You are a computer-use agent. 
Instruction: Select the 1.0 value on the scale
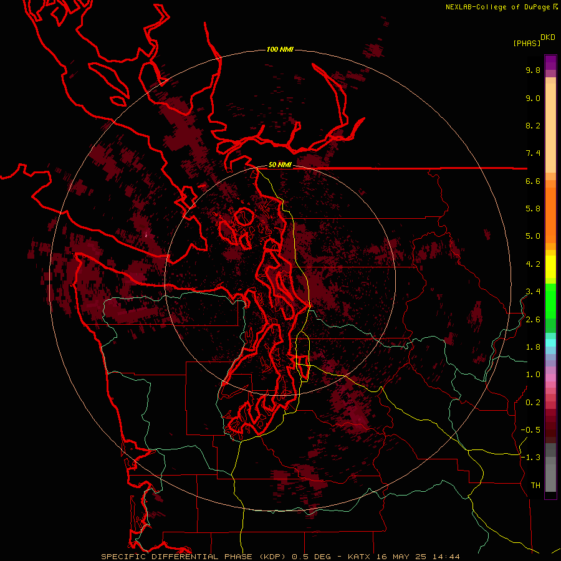pos(533,375)
